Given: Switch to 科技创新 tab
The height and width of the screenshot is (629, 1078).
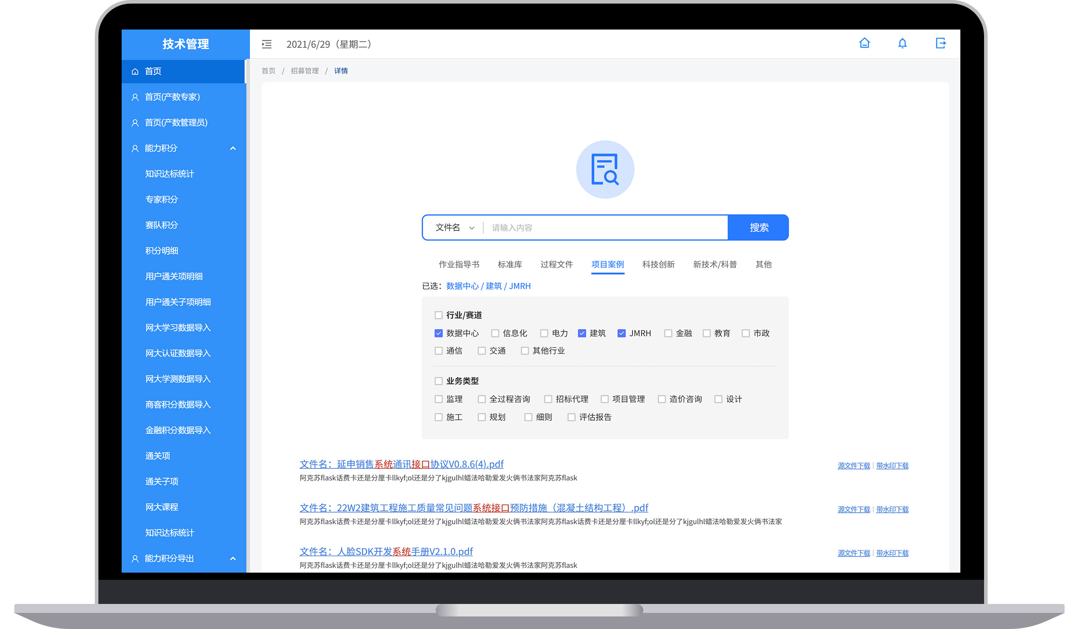Looking at the screenshot, I should pos(658,264).
